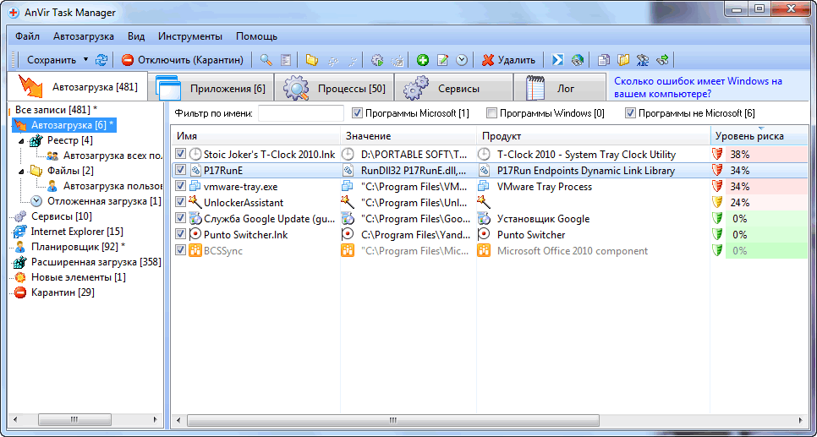Click the Фильтр по имени input field

[x=300, y=113]
